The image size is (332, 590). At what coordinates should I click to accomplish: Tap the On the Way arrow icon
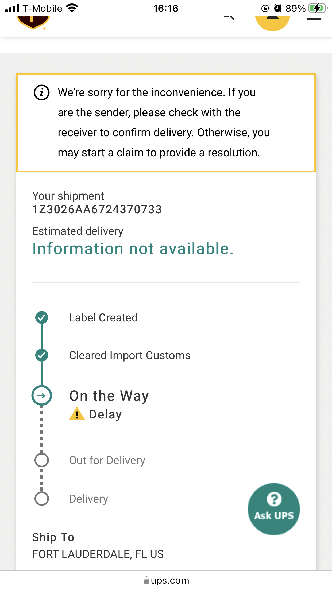pyautogui.click(x=42, y=395)
